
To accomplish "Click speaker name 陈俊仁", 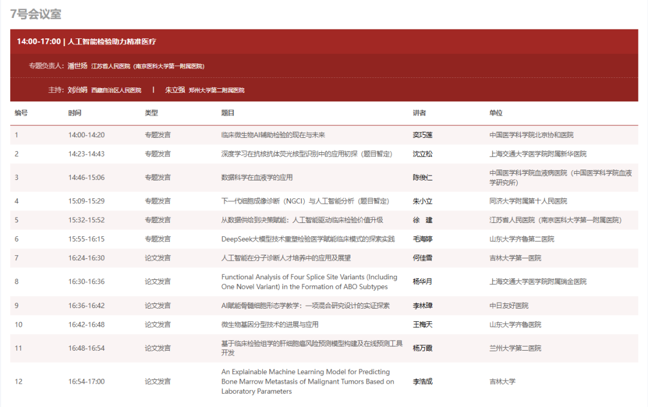I will pyautogui.click(x=423, y=177).
